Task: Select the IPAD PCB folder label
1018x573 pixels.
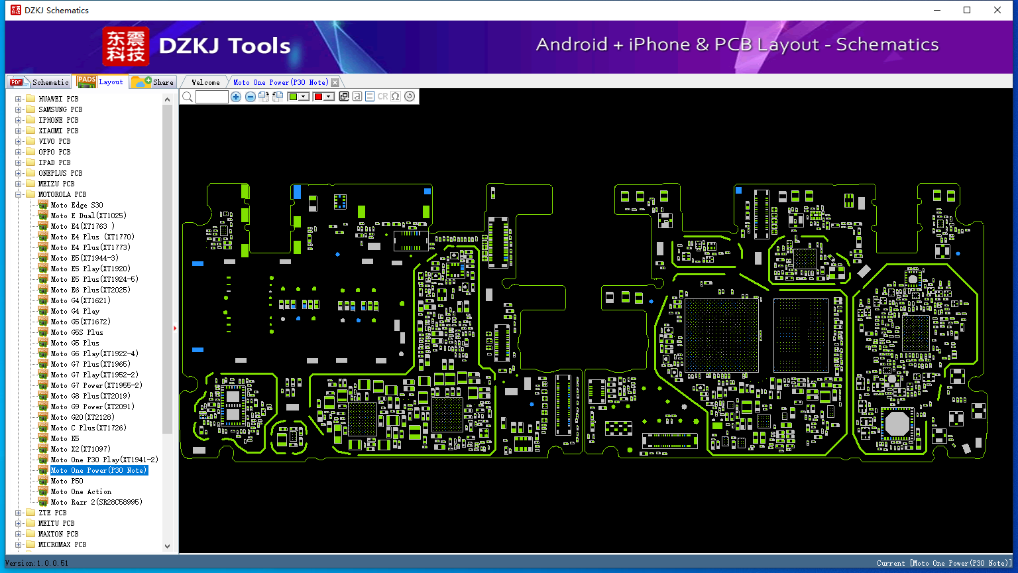Action: pos(54,162)
